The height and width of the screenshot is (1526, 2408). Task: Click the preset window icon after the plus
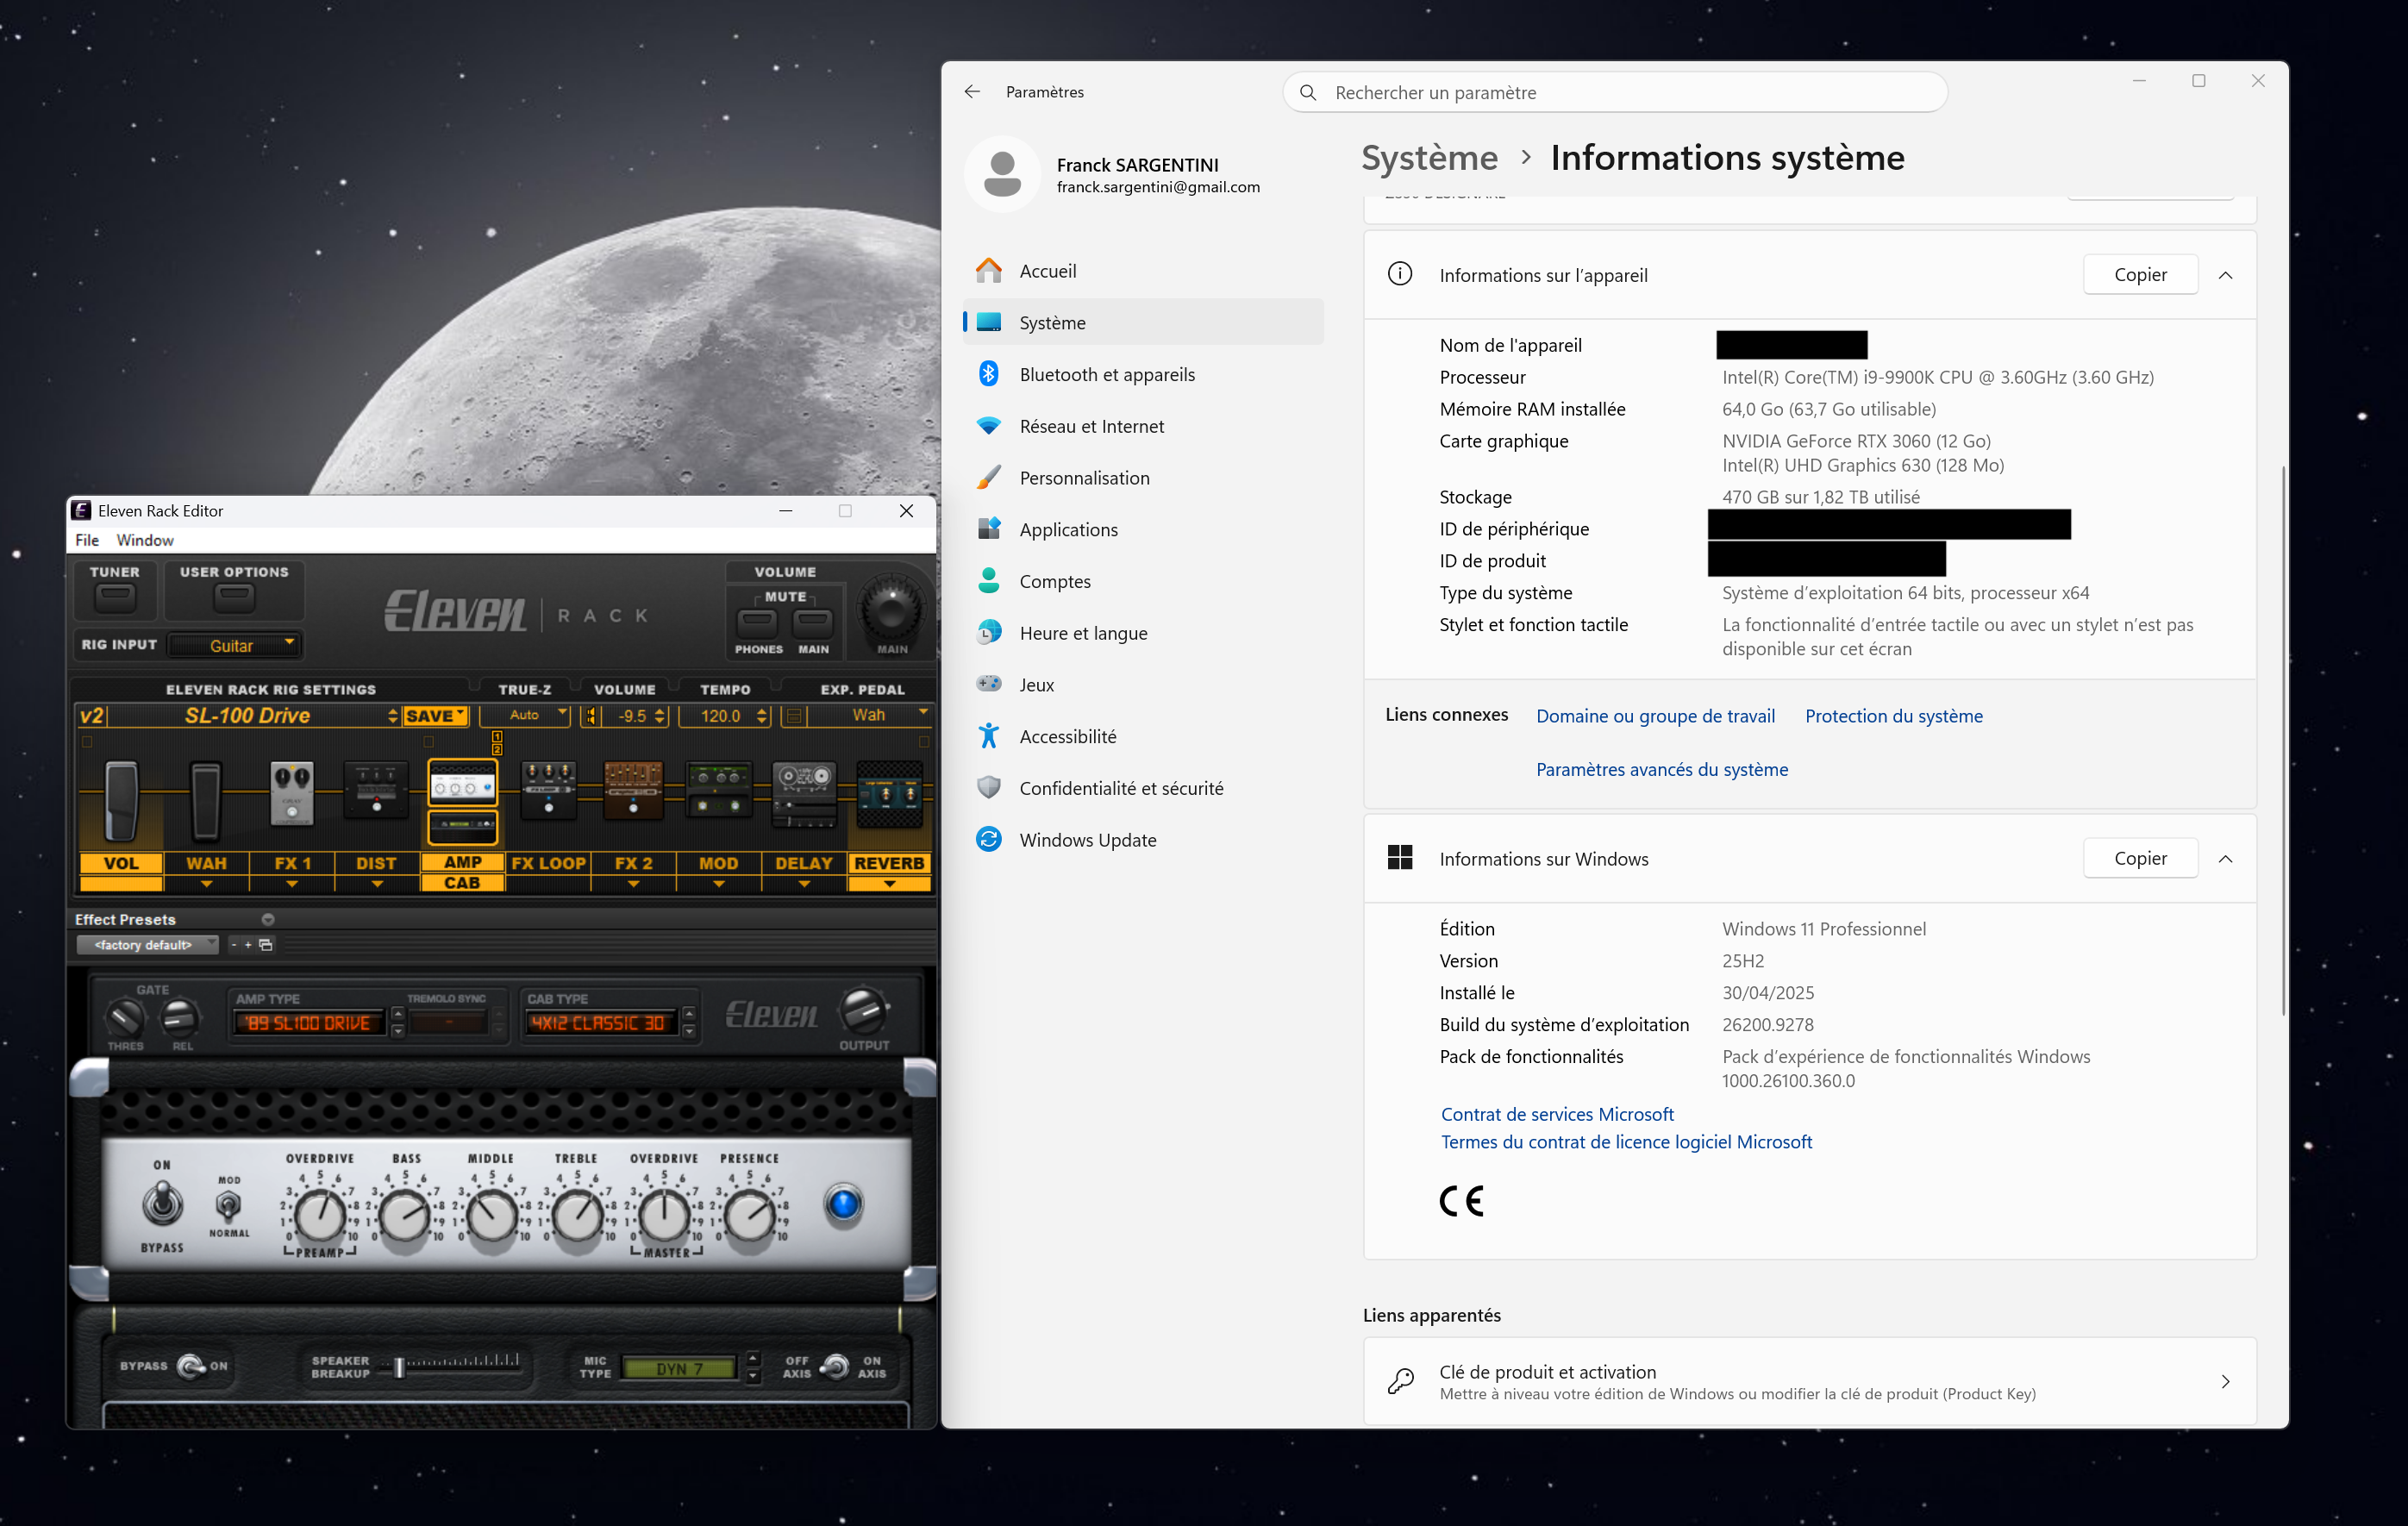tap(265, 945)
